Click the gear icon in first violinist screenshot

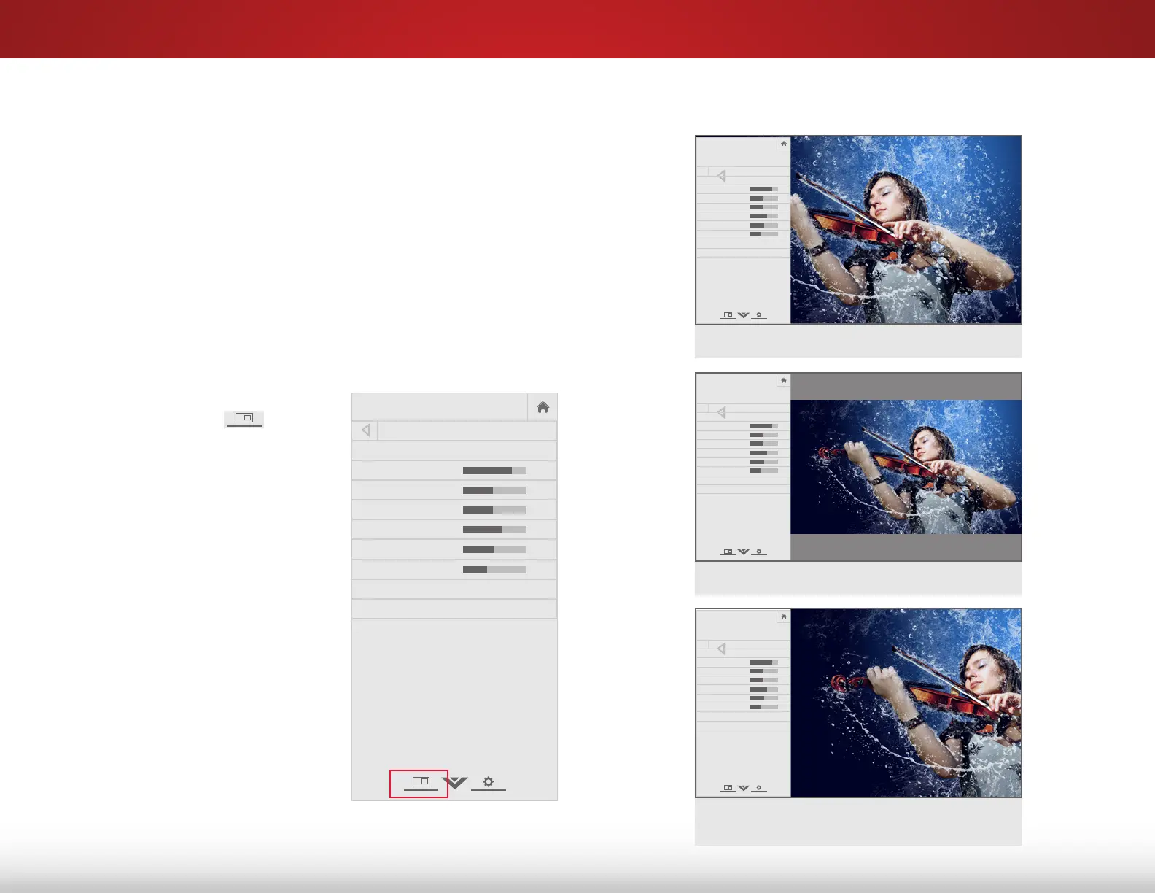click(x=759, y=315)
